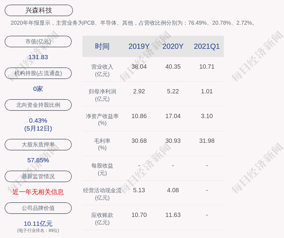Select the 北向资金持股比例 label

click(38, 105)
